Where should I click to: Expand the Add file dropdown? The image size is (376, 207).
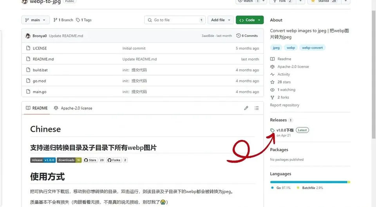tap(221, 20)
